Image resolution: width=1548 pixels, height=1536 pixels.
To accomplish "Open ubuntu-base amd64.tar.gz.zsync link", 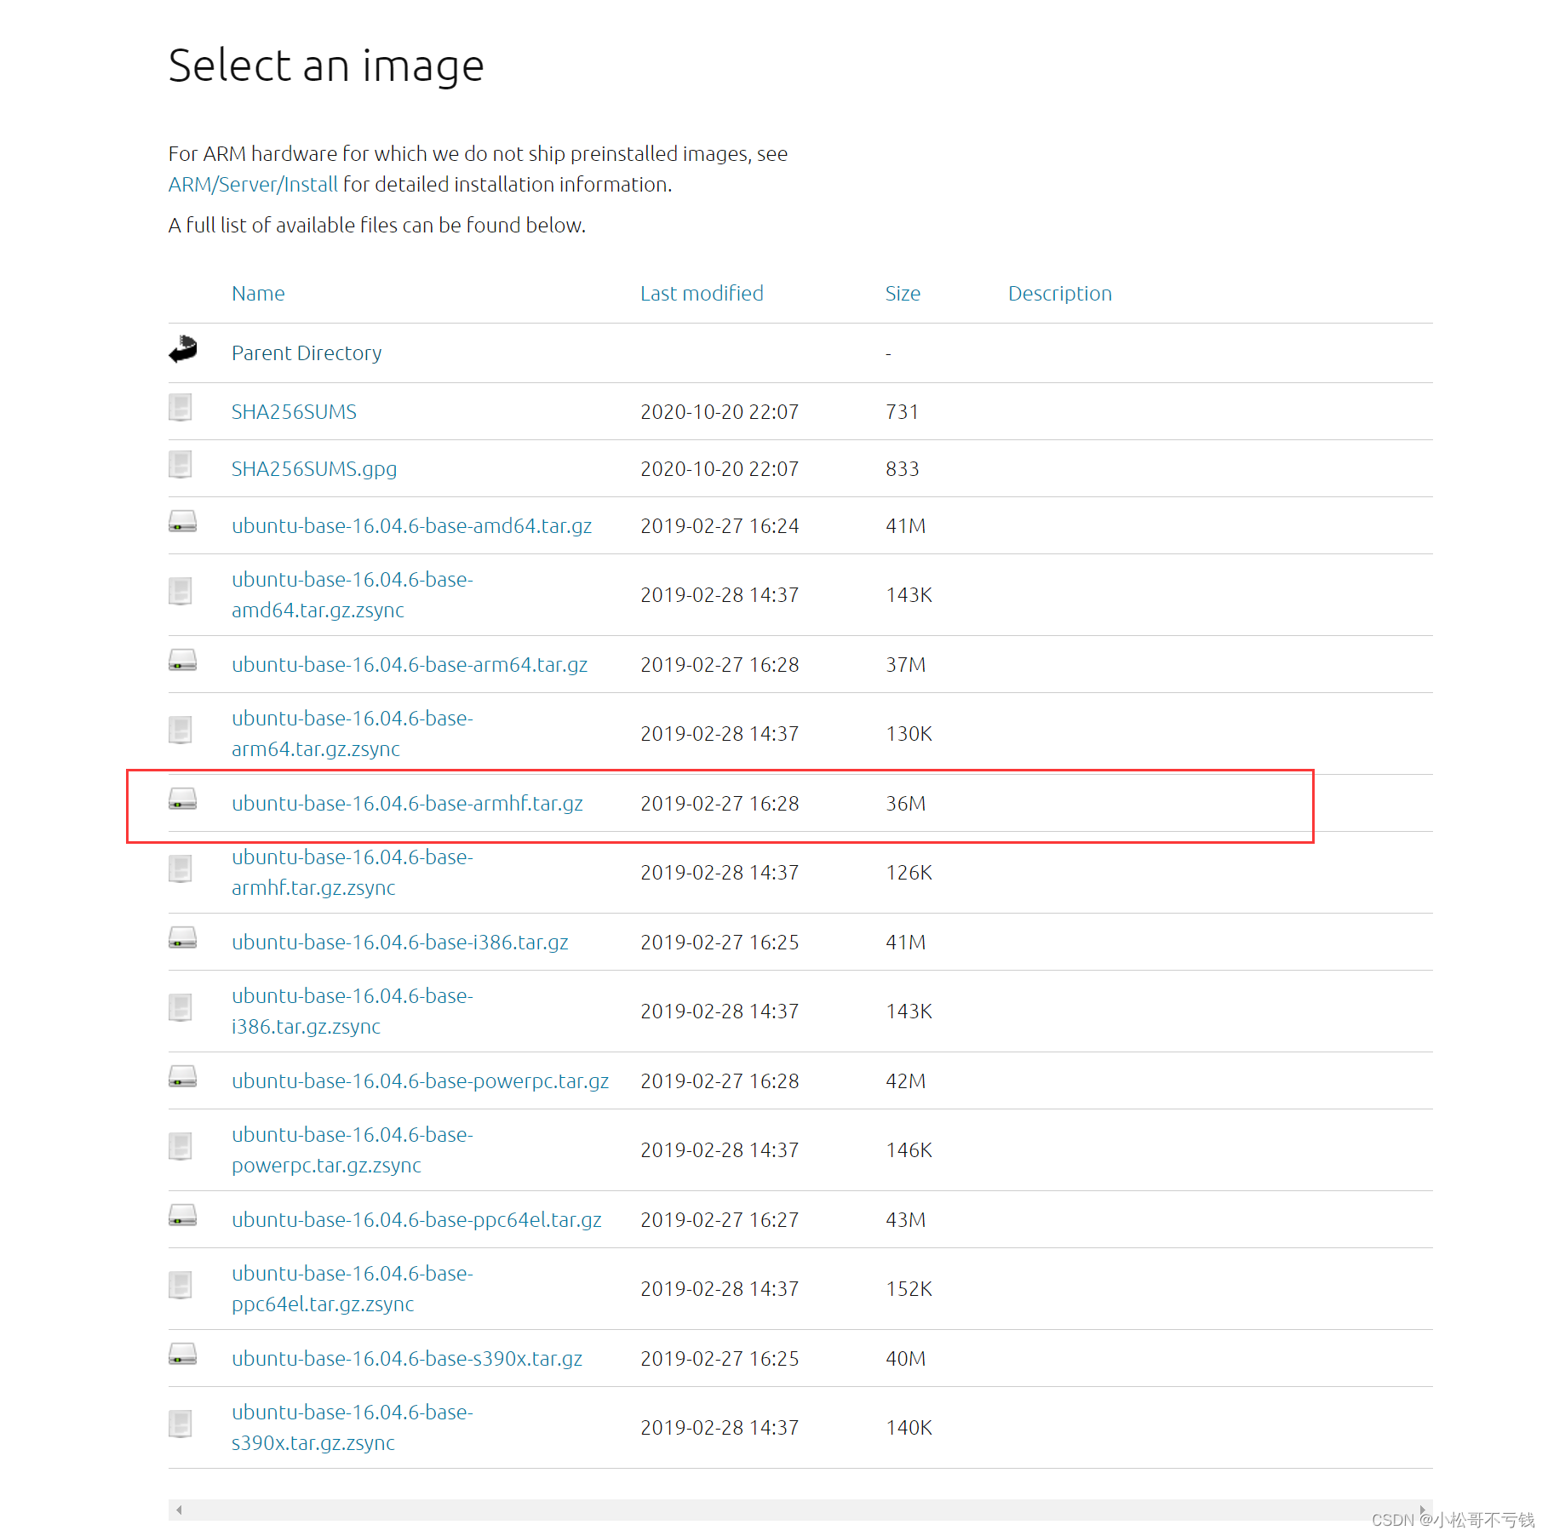I will 352,595.
